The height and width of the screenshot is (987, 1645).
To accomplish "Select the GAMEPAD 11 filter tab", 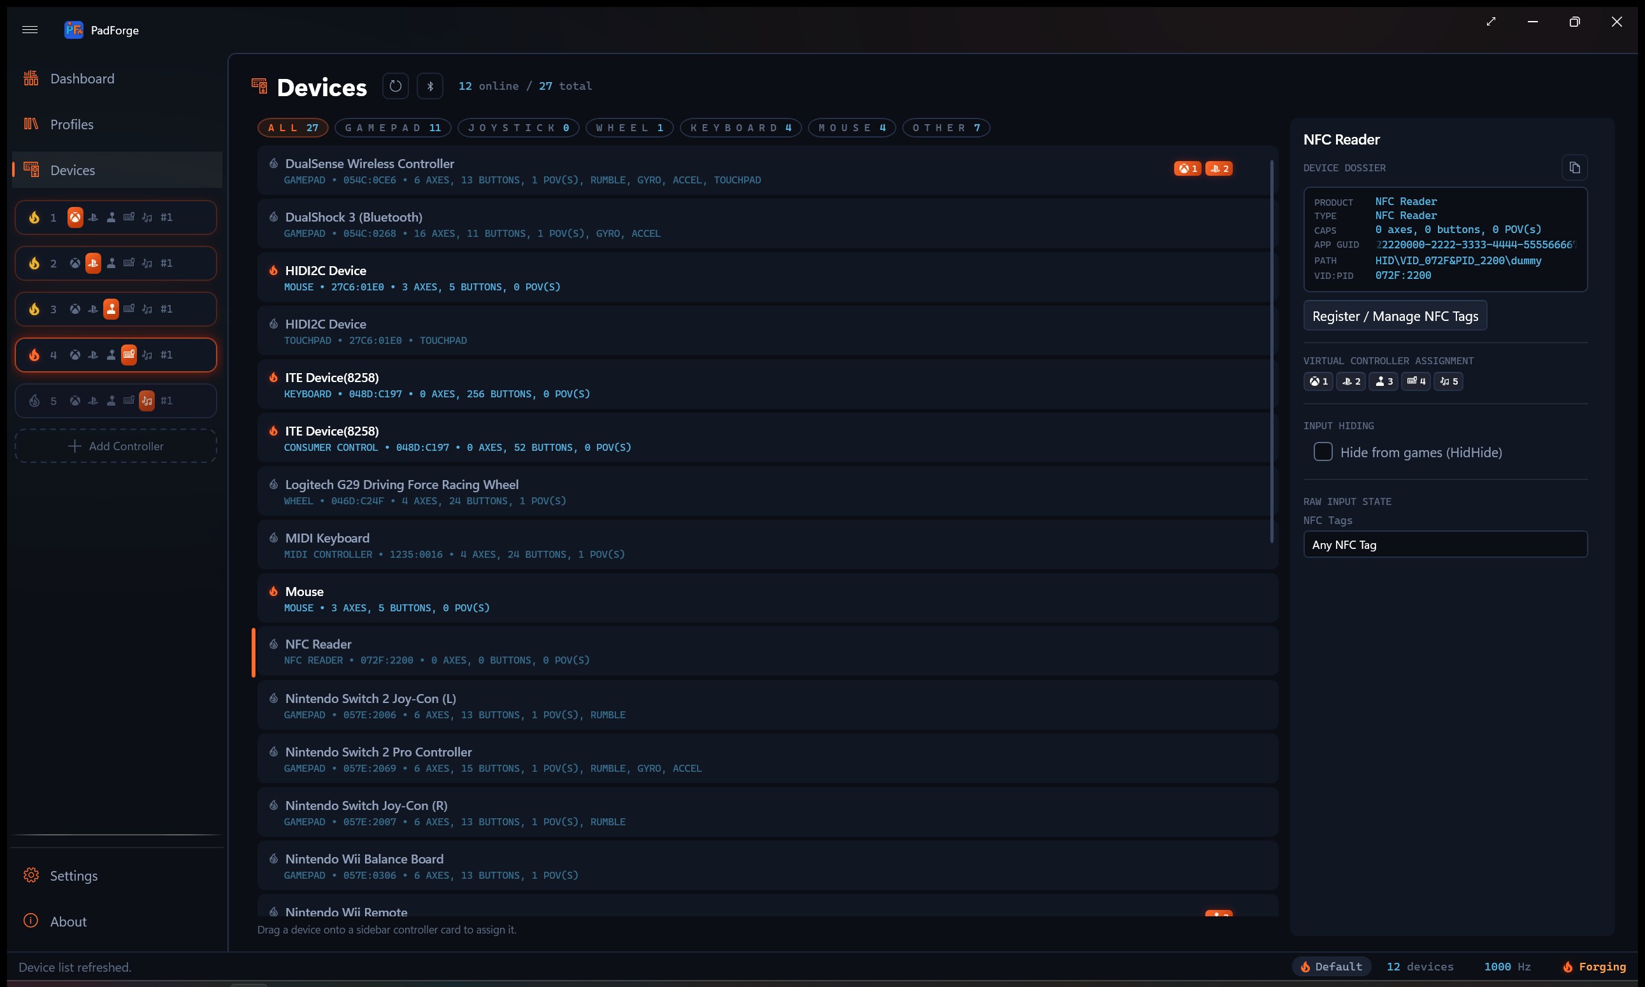I will click(393, 128).
